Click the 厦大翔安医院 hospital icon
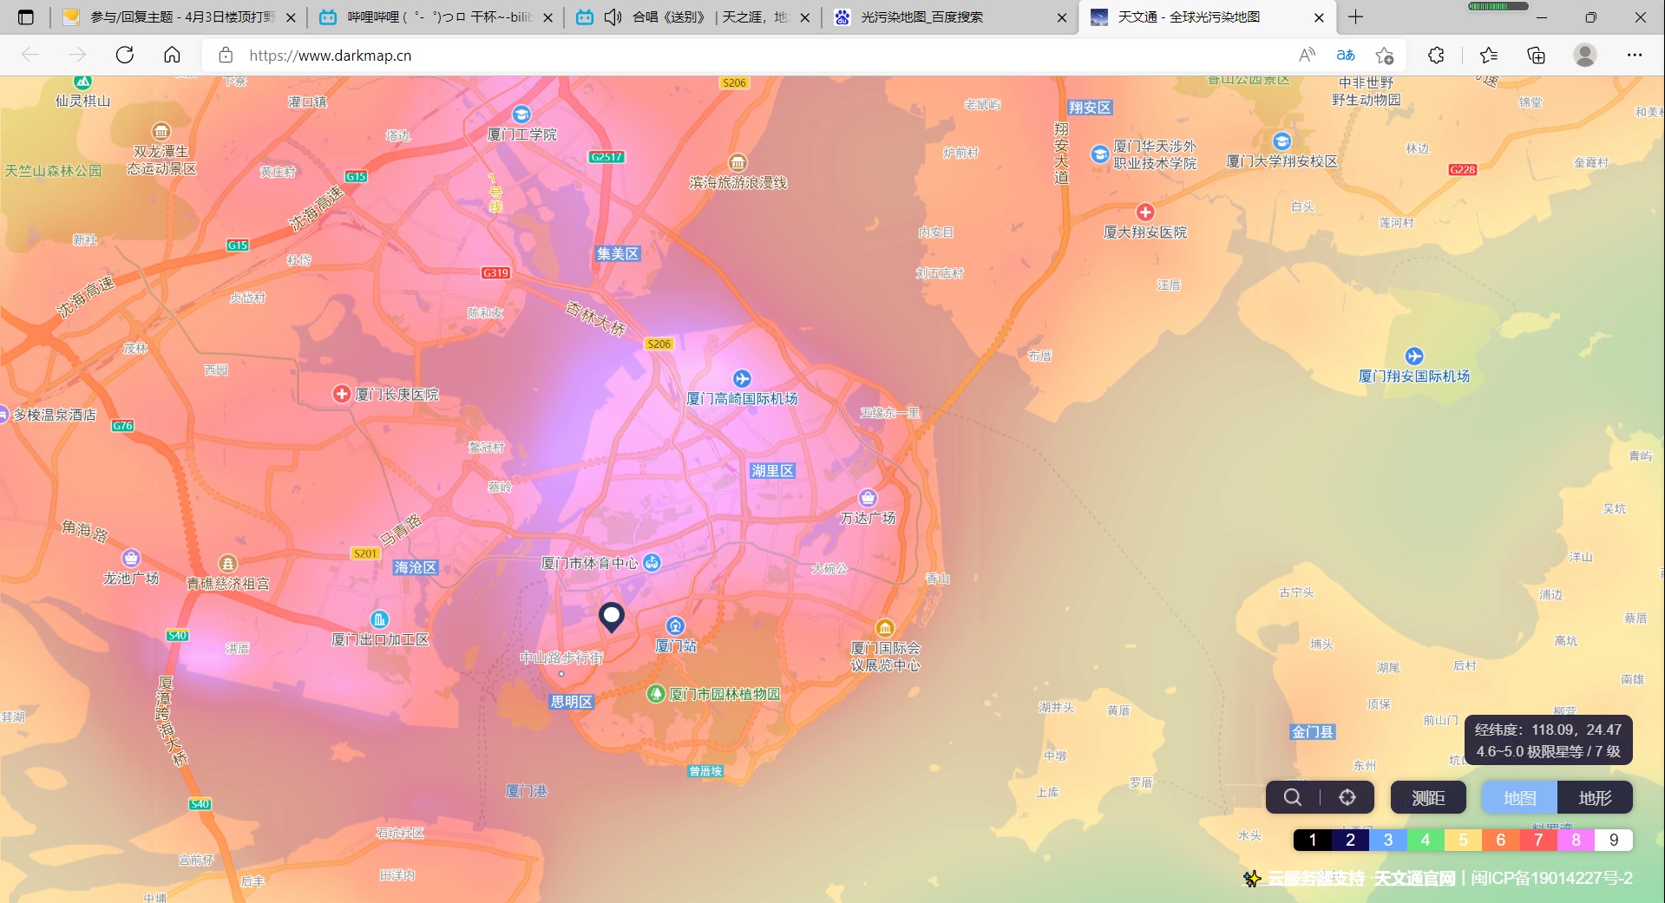The width and height of the screenshot is (1665, 903). point(1145,212)
